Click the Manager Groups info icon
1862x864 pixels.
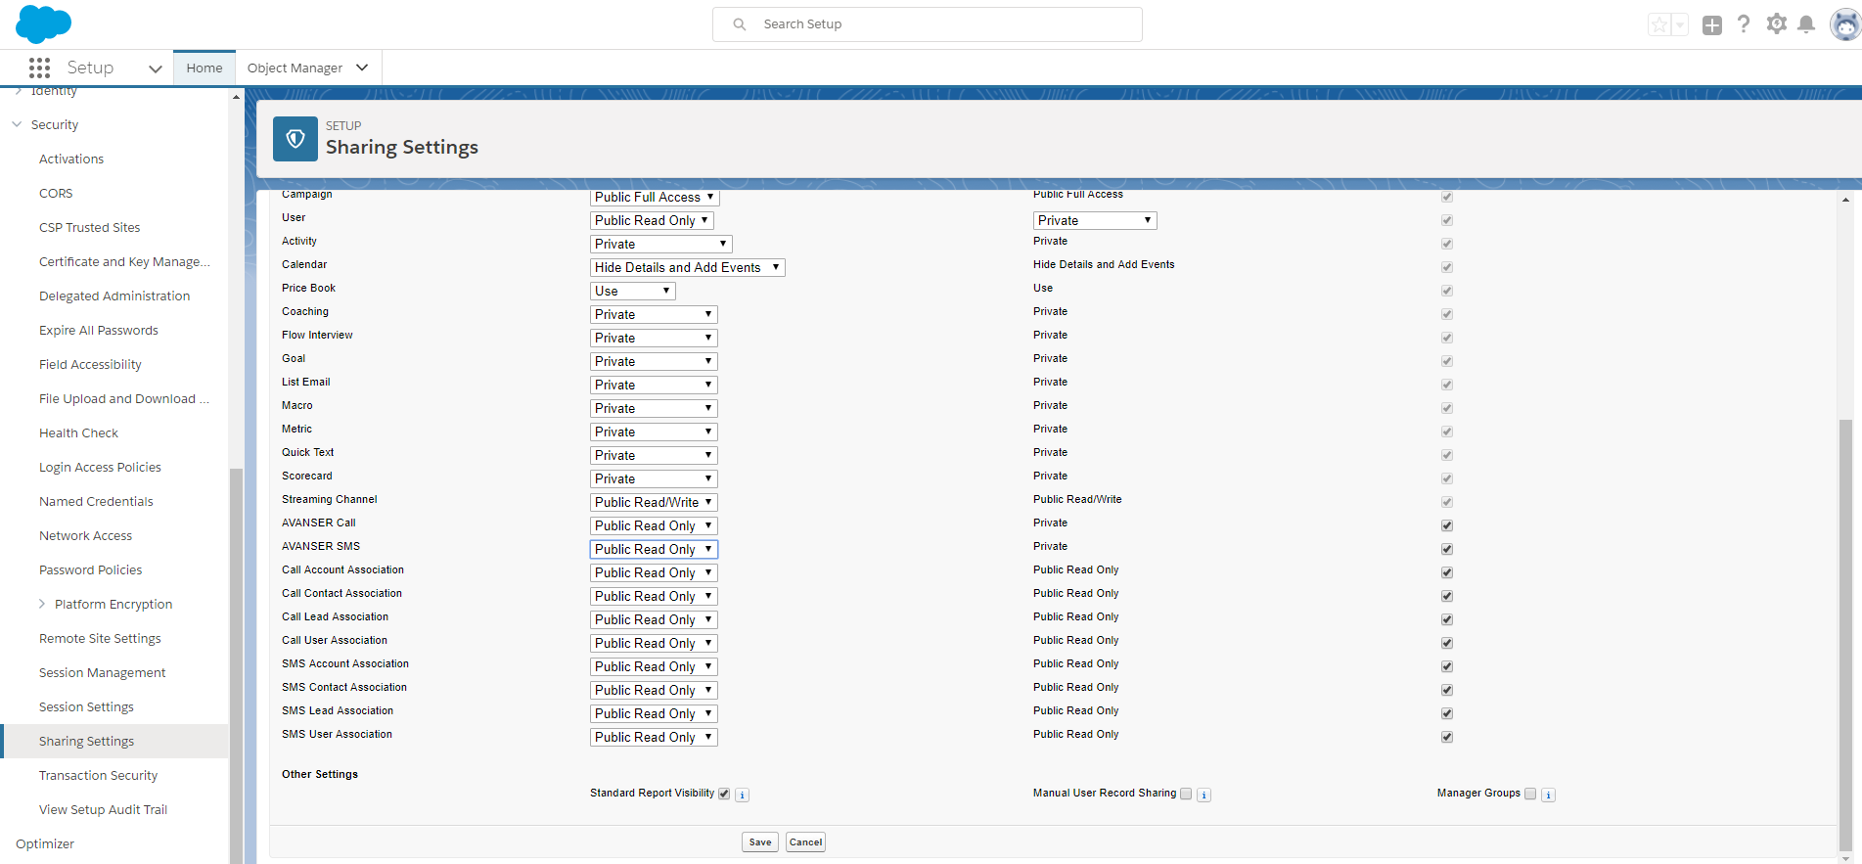tap(1548, 796)
